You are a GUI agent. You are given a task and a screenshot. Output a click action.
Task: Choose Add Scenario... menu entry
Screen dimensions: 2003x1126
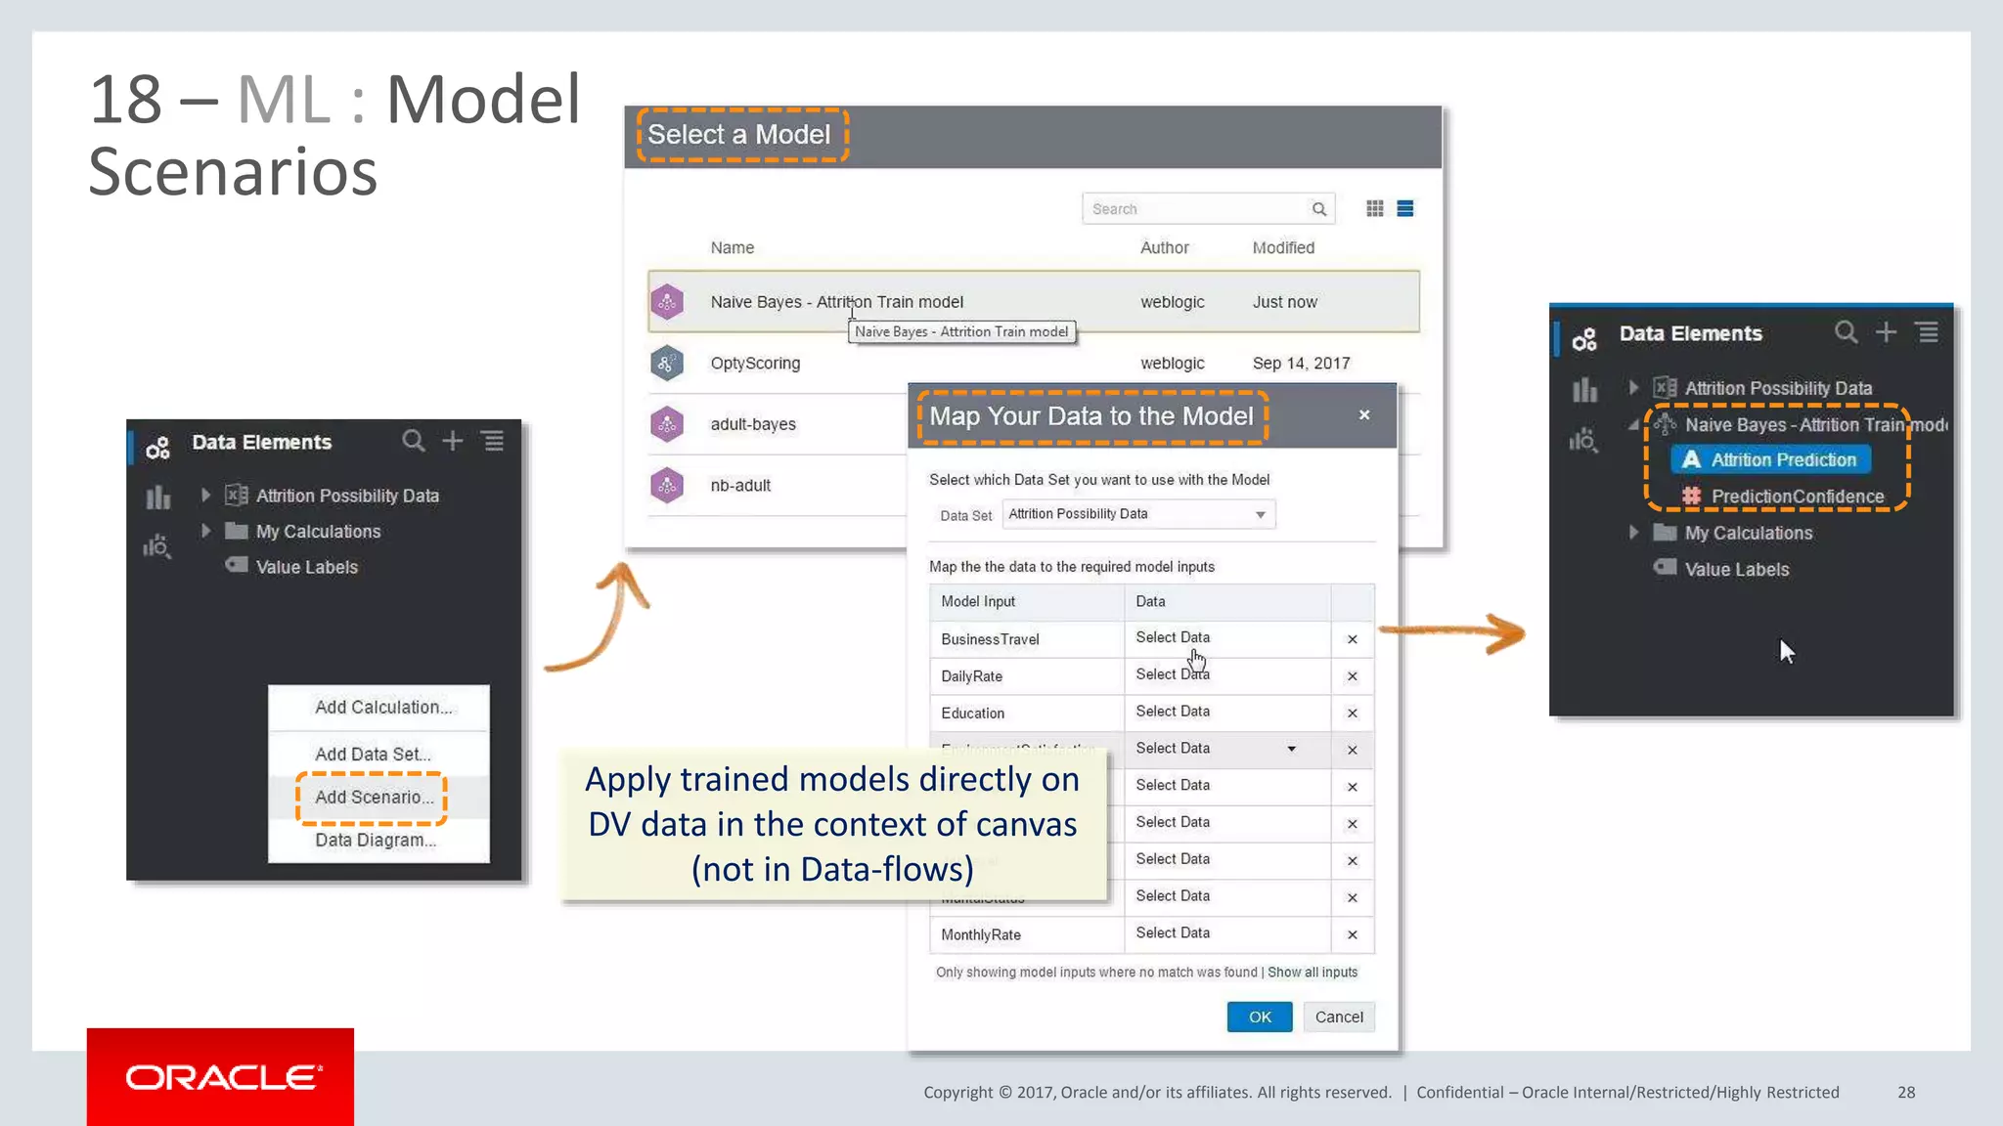pyautogui.click(x=379, y=797)
